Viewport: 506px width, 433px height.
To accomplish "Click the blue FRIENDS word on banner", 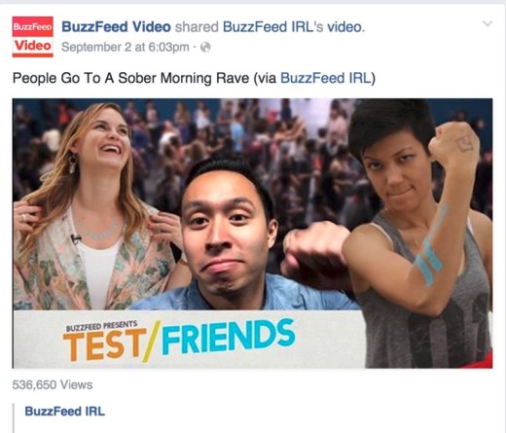I will coord(229,337).
